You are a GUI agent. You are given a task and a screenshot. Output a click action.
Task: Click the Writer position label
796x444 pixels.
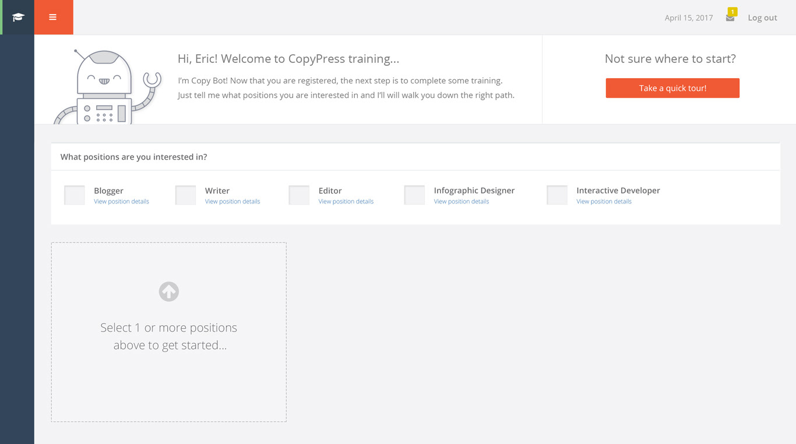click(x=217, y=191)
